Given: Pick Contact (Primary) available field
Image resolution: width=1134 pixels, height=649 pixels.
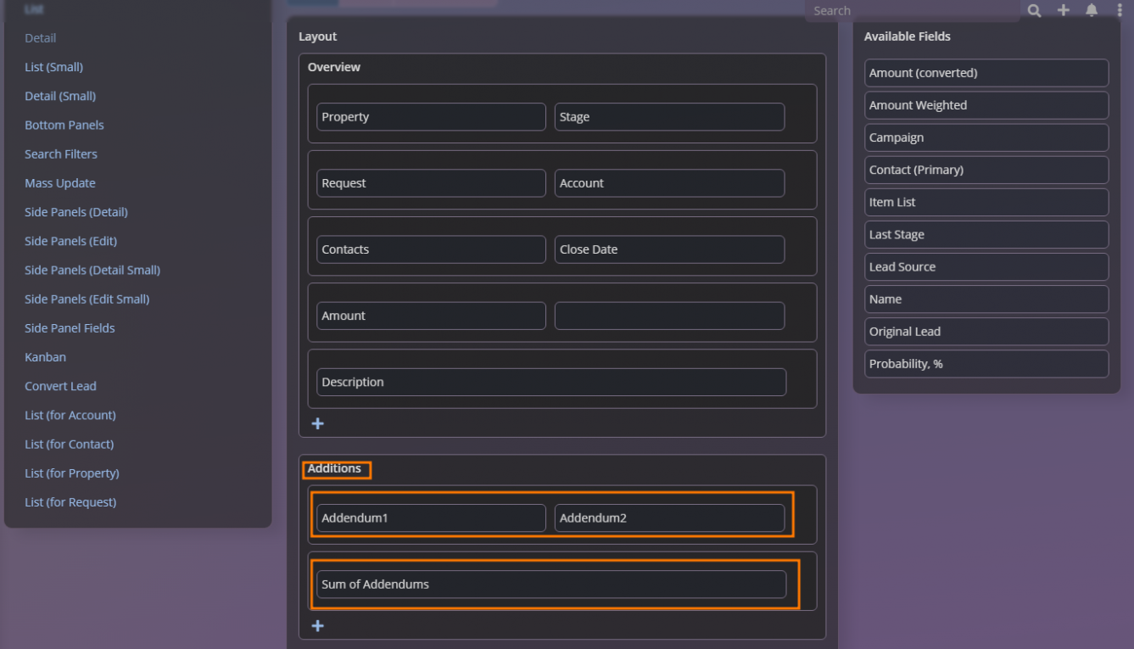Looking at the screenshot, I should pyautogui.click(x=986, y=170).
